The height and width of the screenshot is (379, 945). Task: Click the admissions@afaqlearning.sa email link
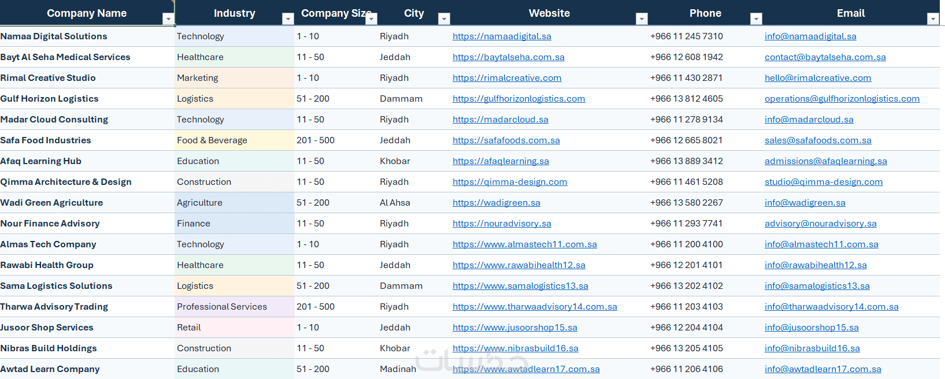(826, 161)
